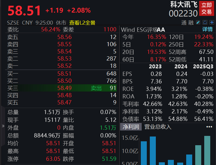Click the 2025Q3 ROE value -0.38%
The height and width of the screenshot is (165, 216).
204,89
